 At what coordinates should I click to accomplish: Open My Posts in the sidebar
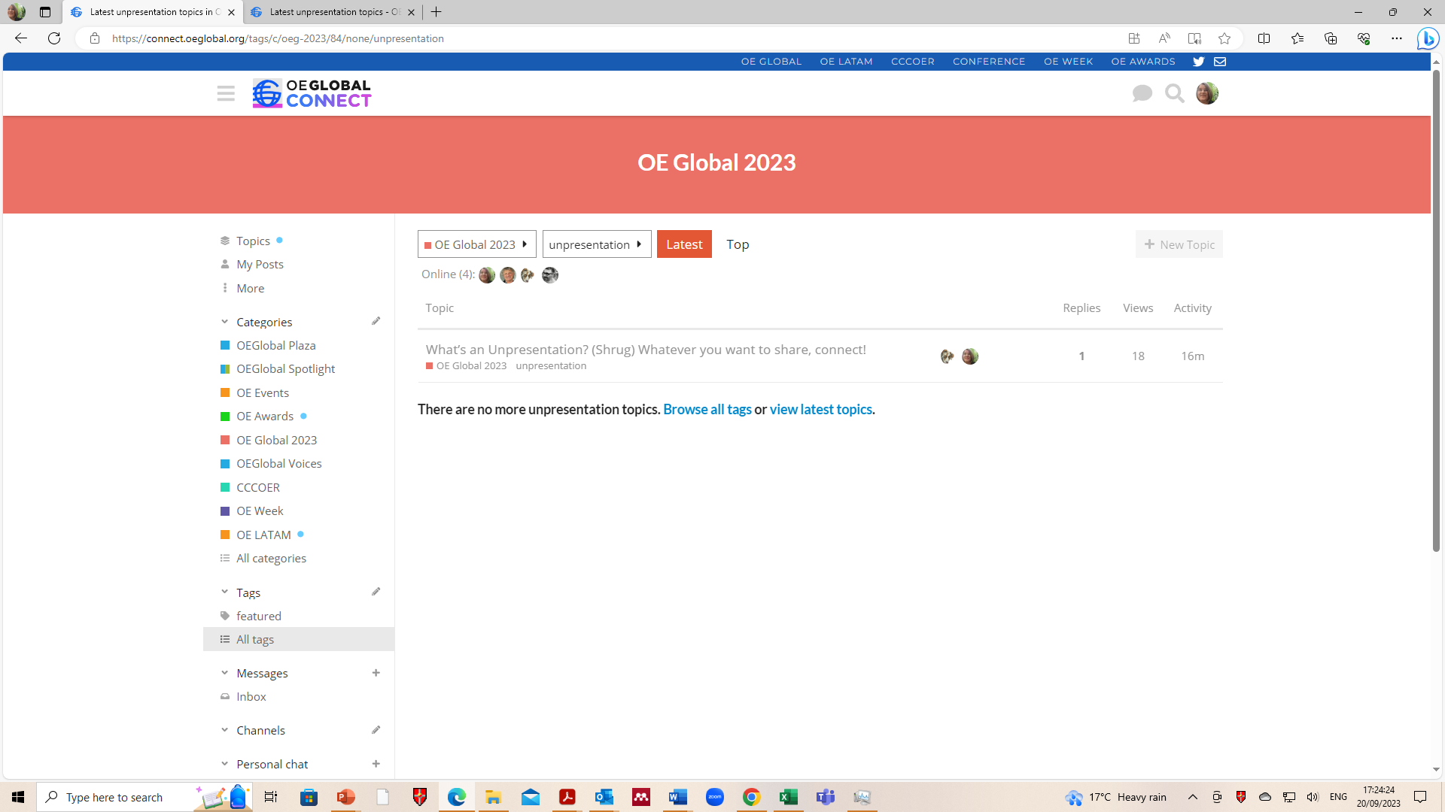(x=260, y=265)
